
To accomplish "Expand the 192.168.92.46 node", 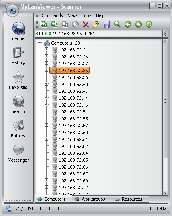I will click(47, 104).
